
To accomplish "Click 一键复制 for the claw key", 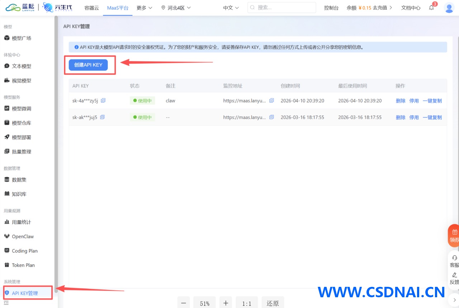I will pos(432,101).
